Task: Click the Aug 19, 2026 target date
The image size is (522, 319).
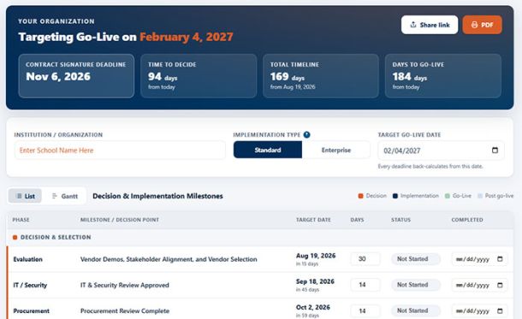Action: pyautogui.click(x=316, y=256)
